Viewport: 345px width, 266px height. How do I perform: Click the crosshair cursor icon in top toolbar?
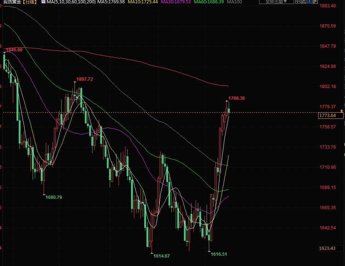click(x=298, y=2)
